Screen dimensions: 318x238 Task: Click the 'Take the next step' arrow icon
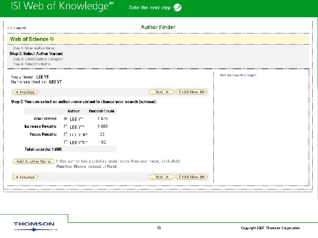[x=178, y=7]
